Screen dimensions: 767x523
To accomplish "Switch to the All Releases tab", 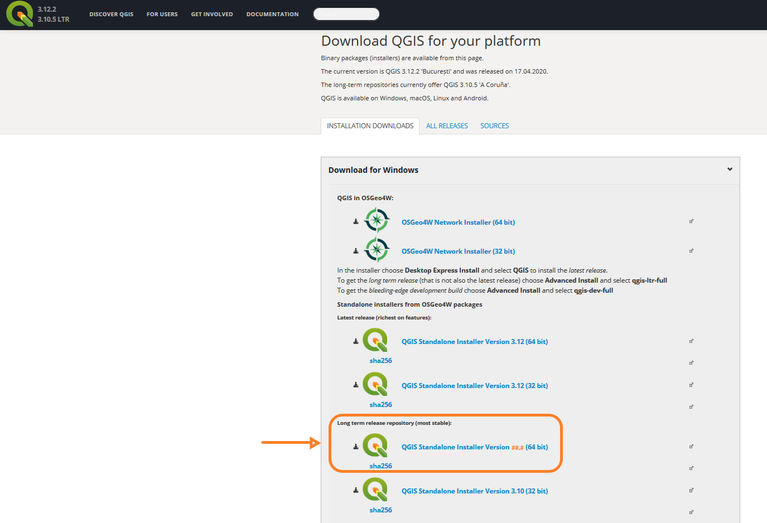I will coord(447,126).
